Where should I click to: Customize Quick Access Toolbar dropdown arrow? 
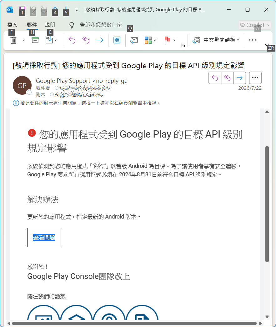click(x=77, y=10)
